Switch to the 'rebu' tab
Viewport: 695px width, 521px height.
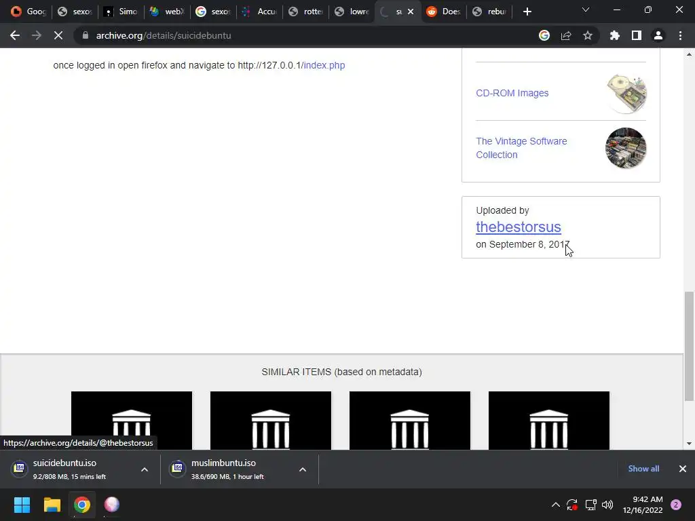490,12
